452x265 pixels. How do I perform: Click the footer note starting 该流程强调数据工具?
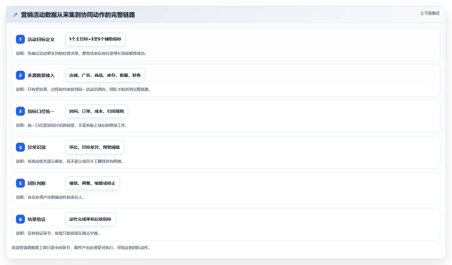pos(81,248)
